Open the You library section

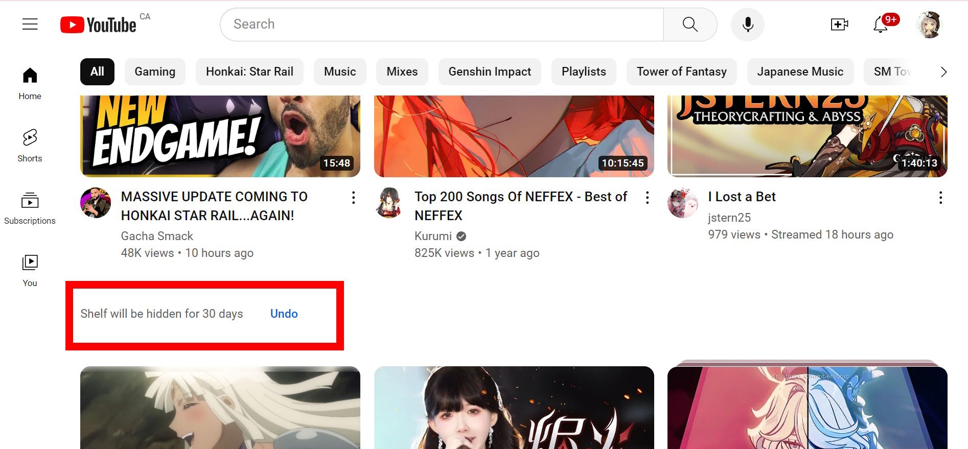click(30, 271)
